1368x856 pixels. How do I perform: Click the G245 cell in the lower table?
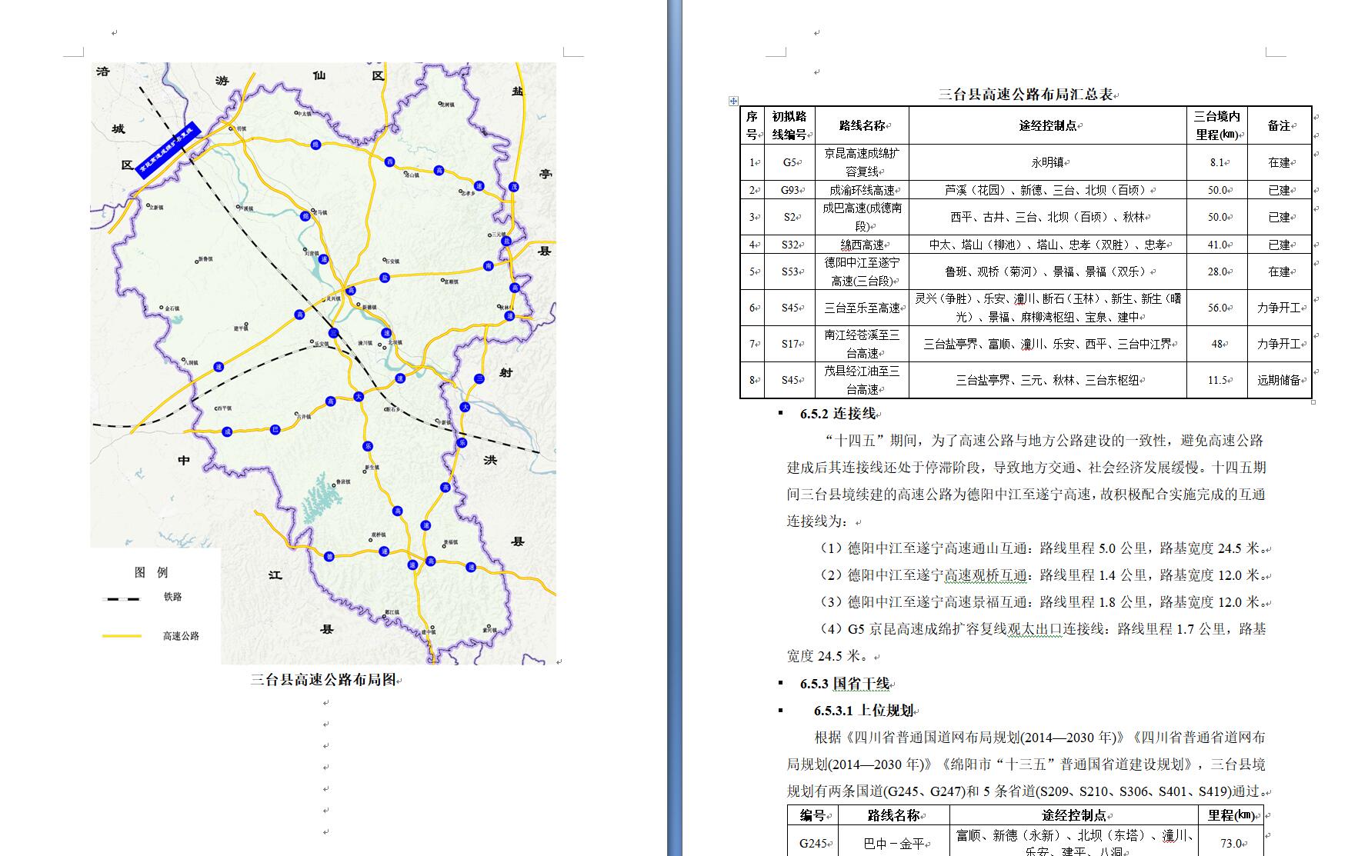click(813, 843)
